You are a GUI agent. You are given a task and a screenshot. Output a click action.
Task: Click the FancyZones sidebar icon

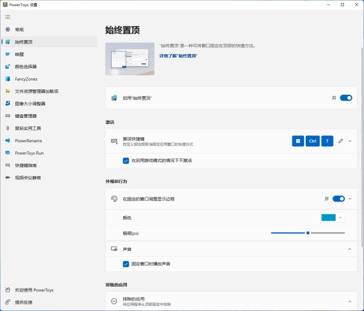point(8,79)
